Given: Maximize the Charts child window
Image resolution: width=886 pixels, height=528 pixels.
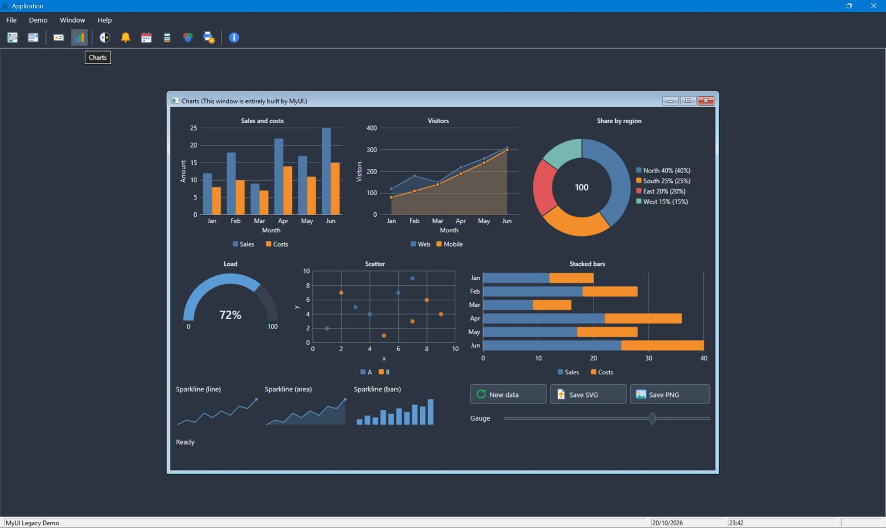Looking at the screenshot, I should [688, 101].
